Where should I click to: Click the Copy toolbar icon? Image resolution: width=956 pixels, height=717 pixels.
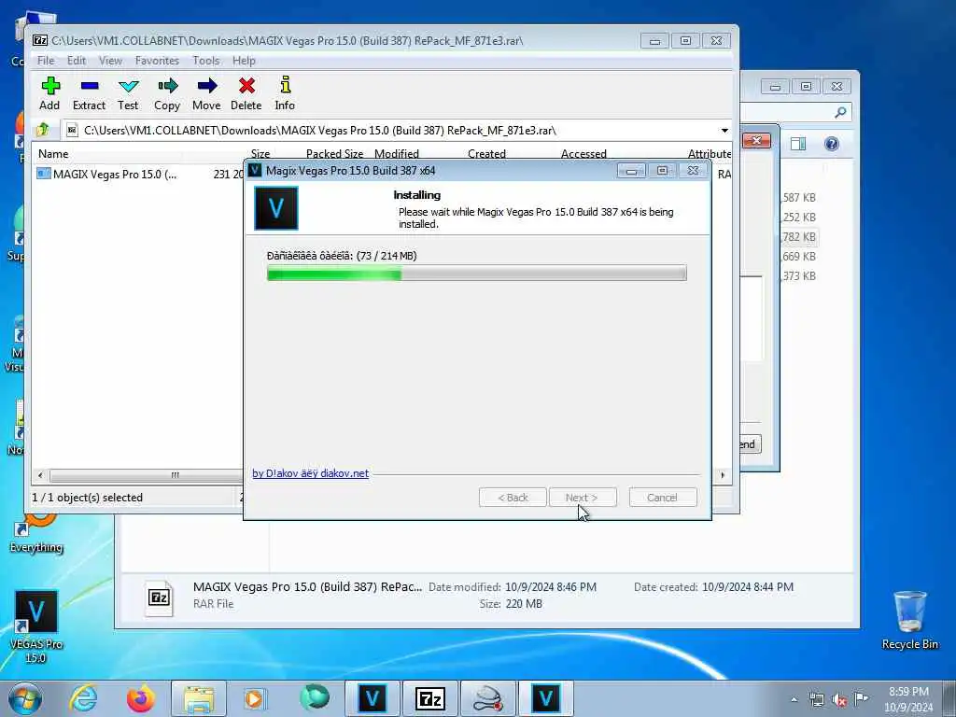(x=167, y=93)
